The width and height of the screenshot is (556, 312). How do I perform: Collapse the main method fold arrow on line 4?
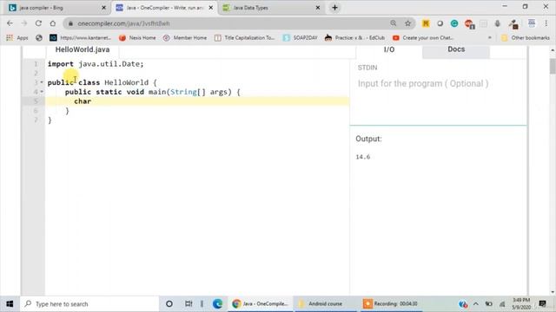click(42, 92)
